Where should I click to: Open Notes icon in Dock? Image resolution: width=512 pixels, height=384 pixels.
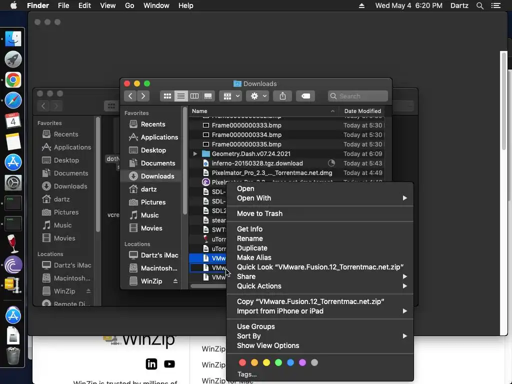(x=13, y=141)
